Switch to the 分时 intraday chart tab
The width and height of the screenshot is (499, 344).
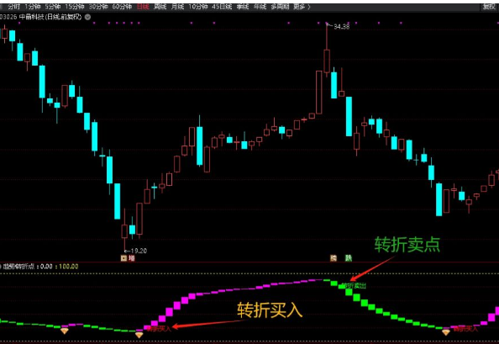tap(14, 7)
